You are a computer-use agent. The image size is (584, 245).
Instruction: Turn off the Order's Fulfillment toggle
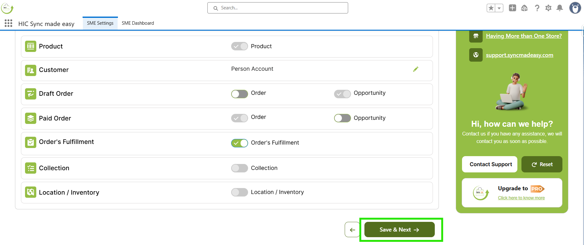pyautogui.click(x=239, y=143)
